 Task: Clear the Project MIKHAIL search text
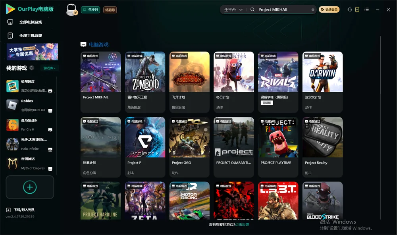coord(313,10)
